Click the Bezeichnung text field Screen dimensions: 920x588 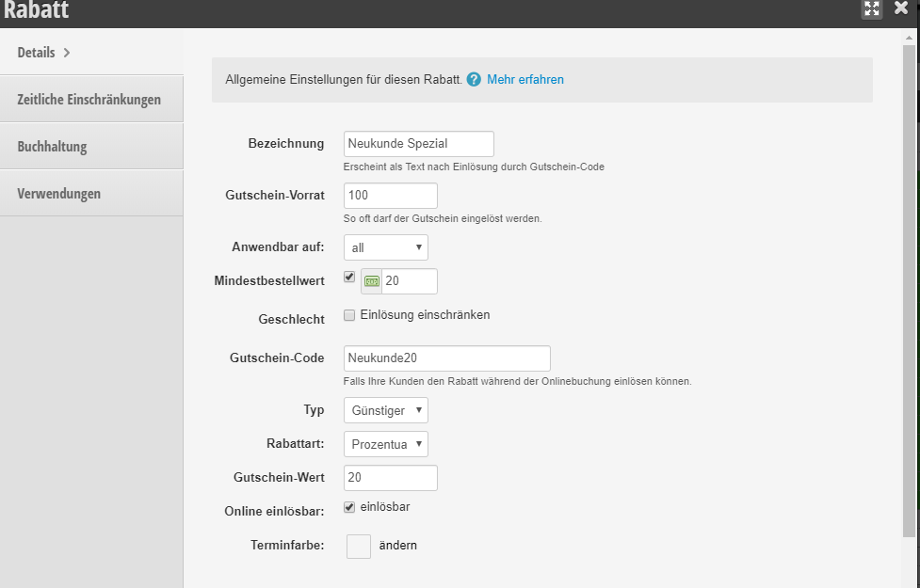click(x=419, y=144)
